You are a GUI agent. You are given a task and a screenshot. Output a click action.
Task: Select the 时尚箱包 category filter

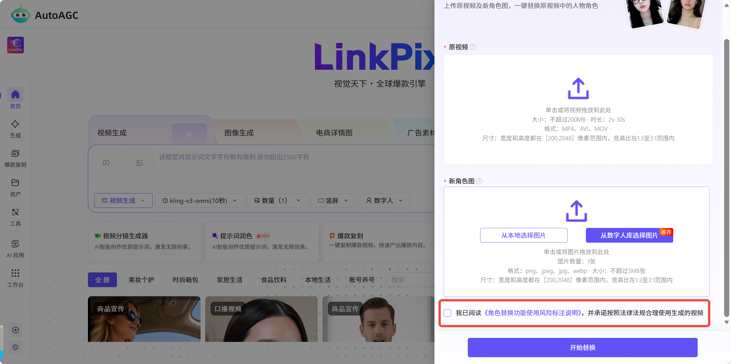185,280
